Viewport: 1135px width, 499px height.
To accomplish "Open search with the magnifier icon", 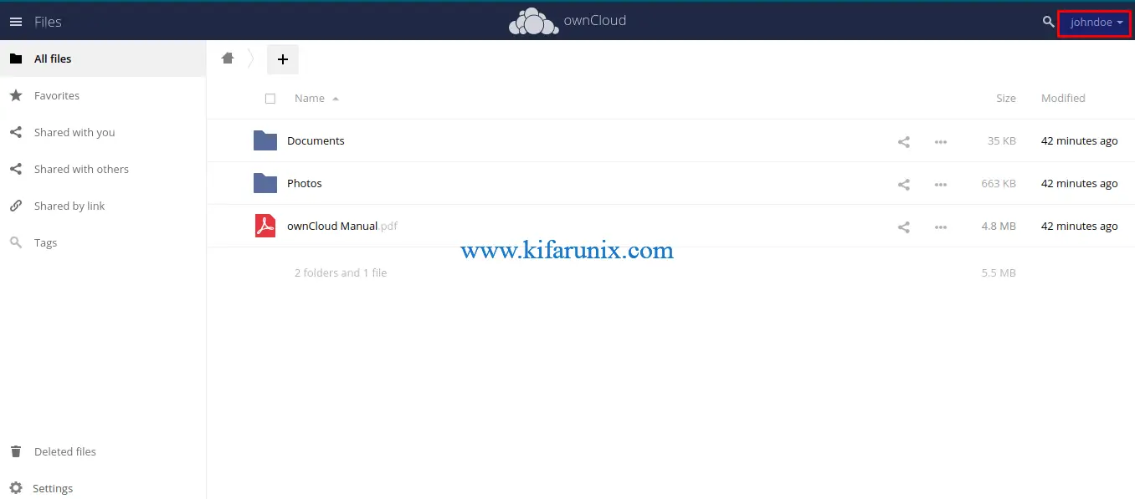I will 1048,22.
